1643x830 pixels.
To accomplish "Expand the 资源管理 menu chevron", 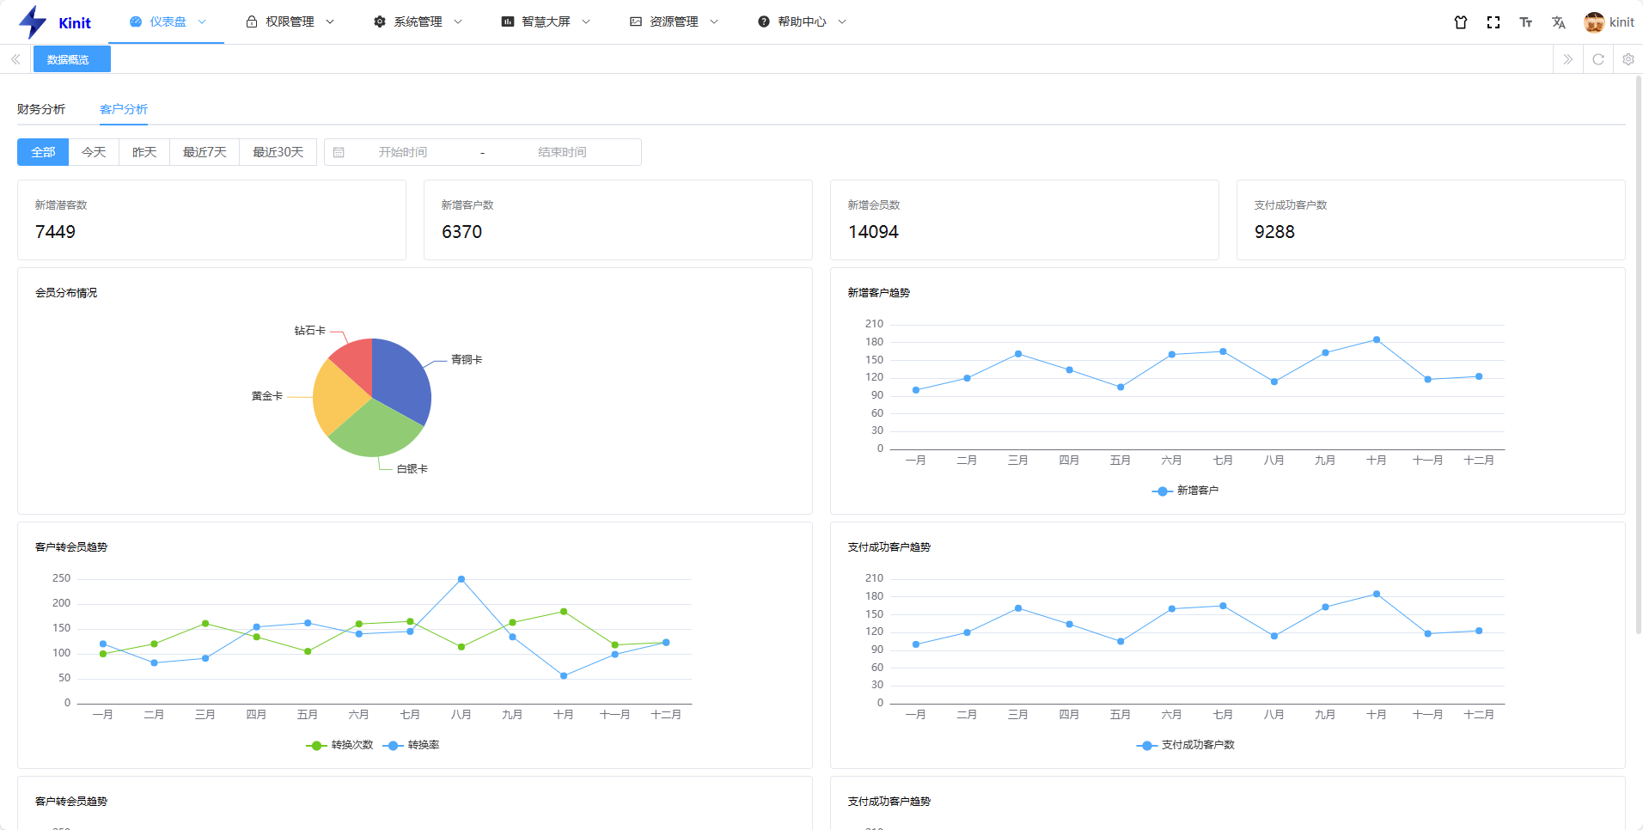I will [714, 21].
